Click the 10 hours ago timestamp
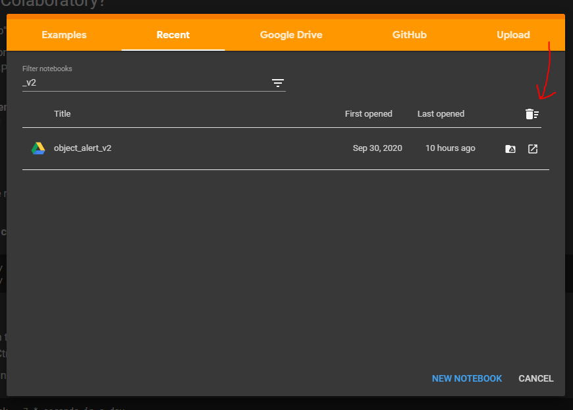573x410 pixels. click(450, 148)
